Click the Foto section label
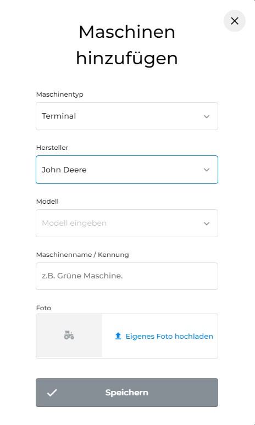The height and width of the screenshot is (425, 255). click(x=43, y=308)
